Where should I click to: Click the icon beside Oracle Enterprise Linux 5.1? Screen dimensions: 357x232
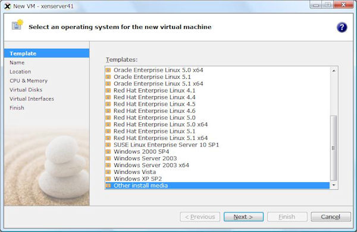coord(108,77)
